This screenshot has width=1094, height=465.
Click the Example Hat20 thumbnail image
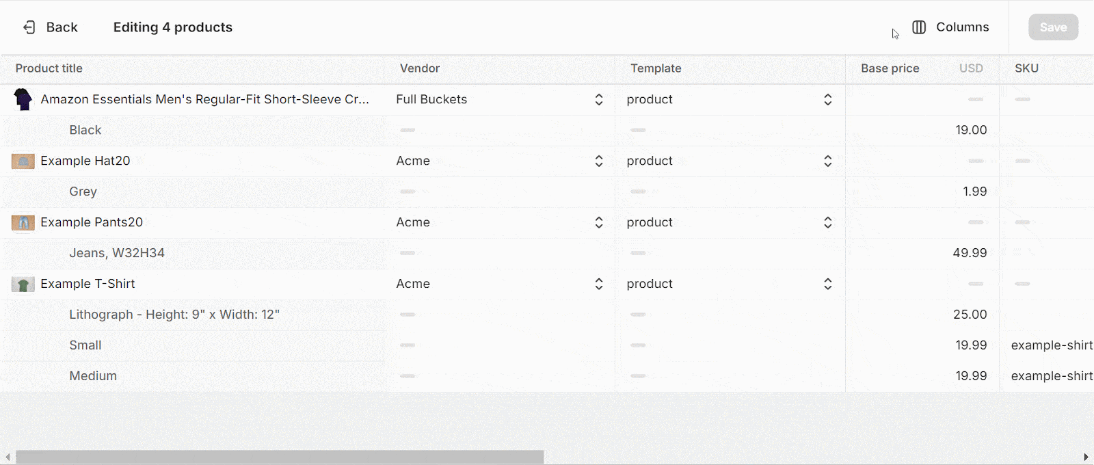click(x=23, y=161)
